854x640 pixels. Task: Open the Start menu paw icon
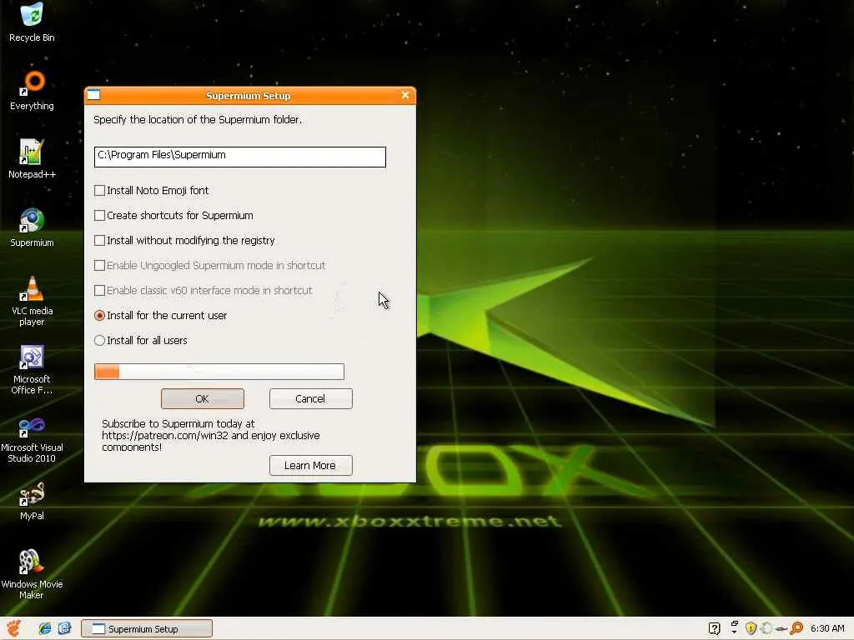tap(14, 628)
